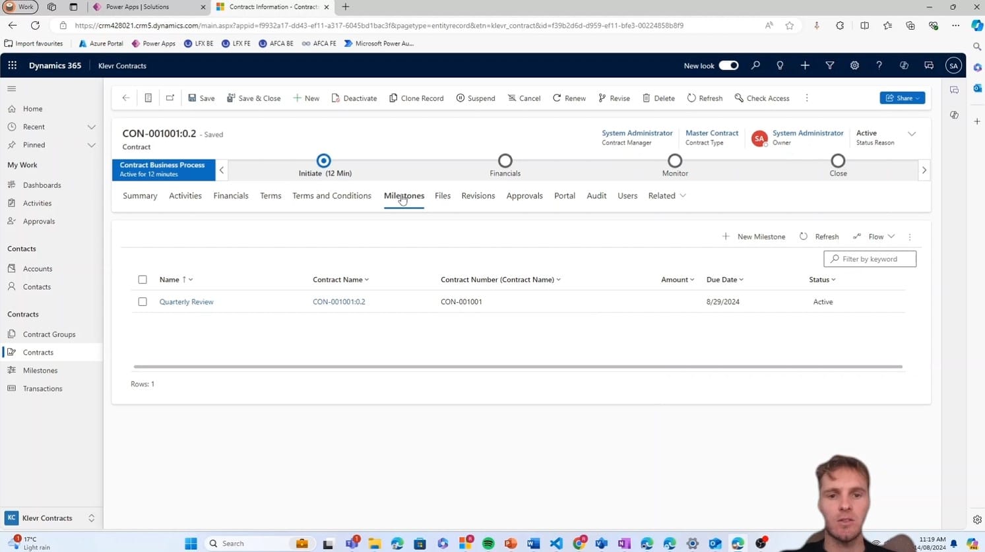Select the Financials stage circle

(505, 161)
